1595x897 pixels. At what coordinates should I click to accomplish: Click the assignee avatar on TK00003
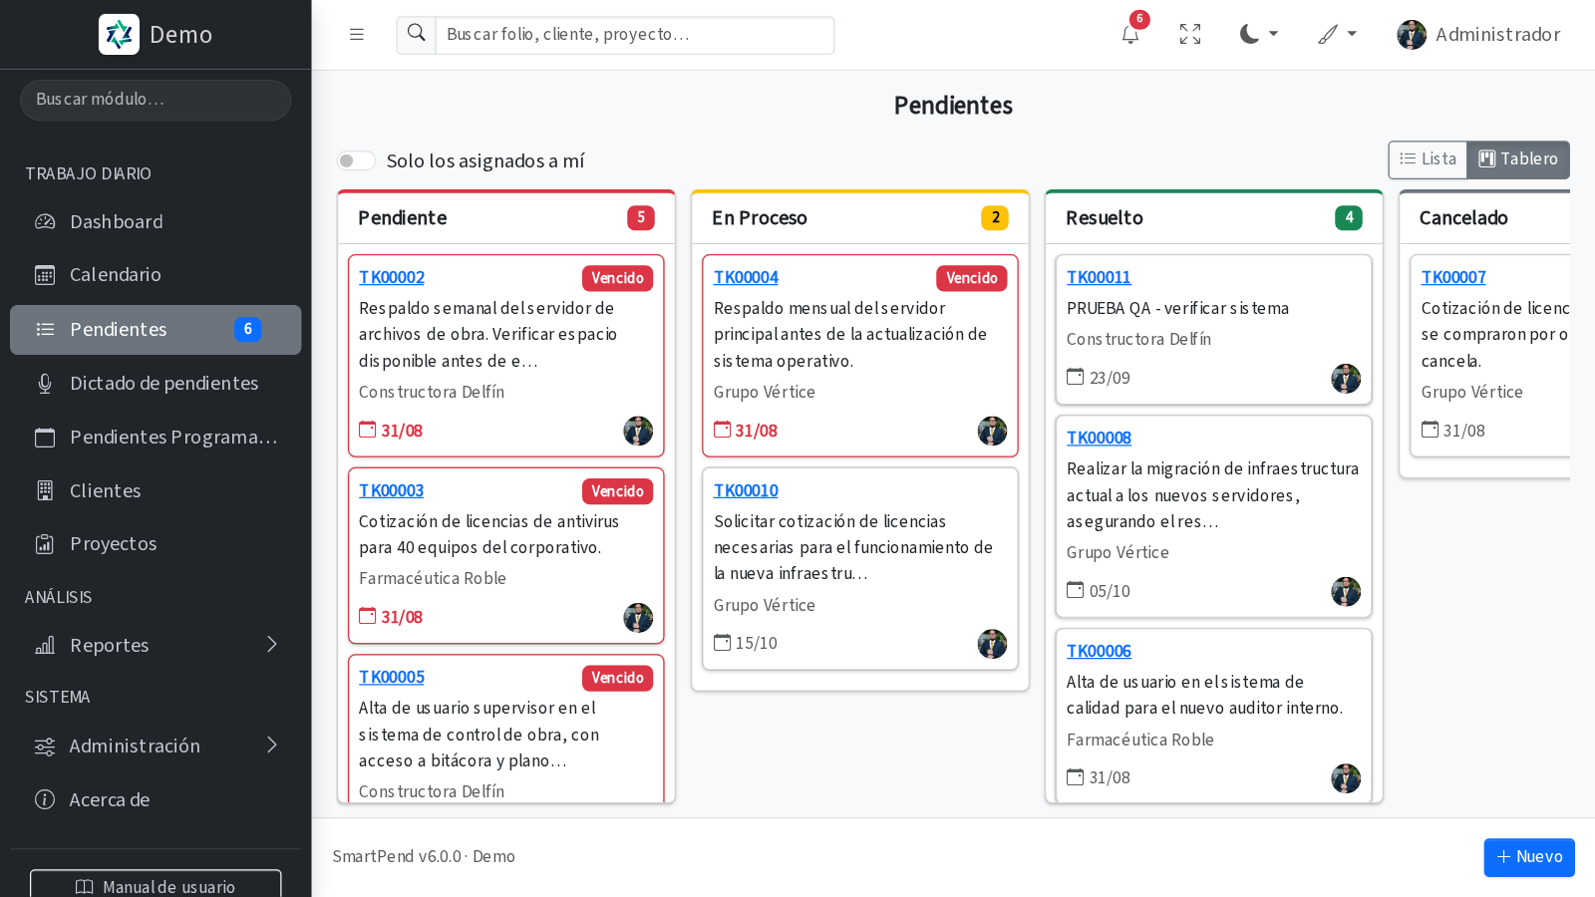(x=638, y=618)
